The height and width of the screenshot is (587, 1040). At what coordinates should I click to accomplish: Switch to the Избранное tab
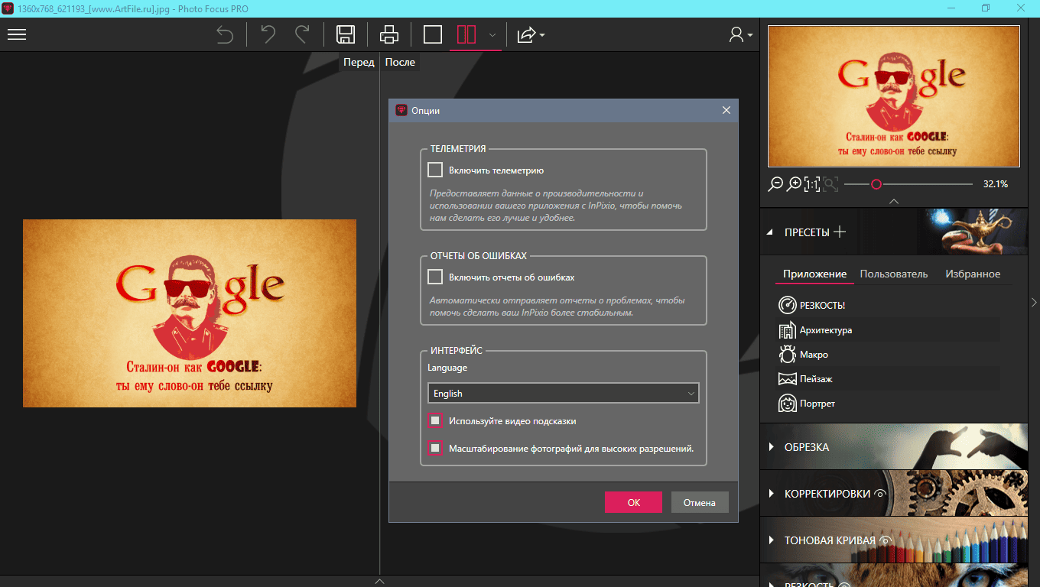coord(973,274)
